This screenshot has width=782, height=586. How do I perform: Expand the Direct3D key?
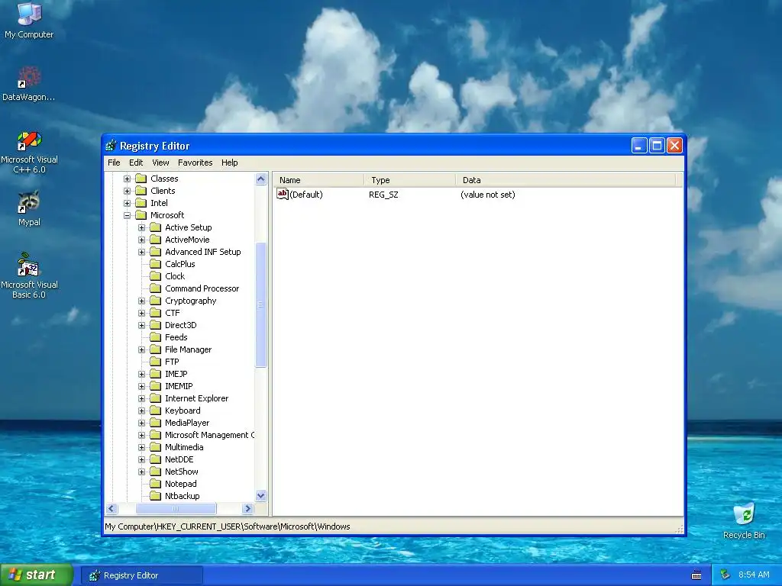pos(141,325)
